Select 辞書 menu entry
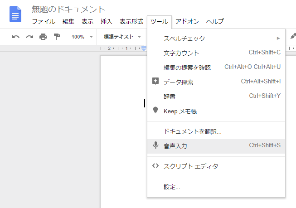Screen dimensions: 296x208 (x=216, y=97)
